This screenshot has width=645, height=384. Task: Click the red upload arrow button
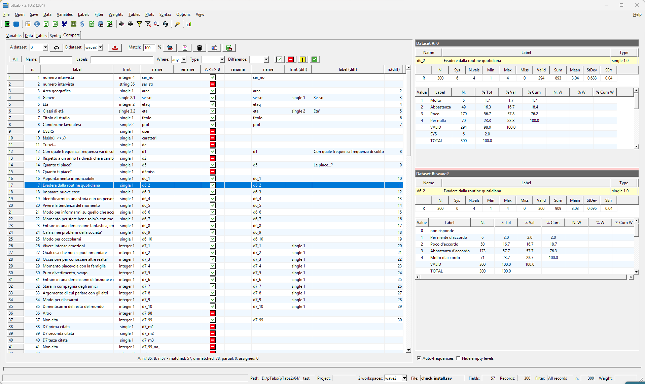[115, 47]
